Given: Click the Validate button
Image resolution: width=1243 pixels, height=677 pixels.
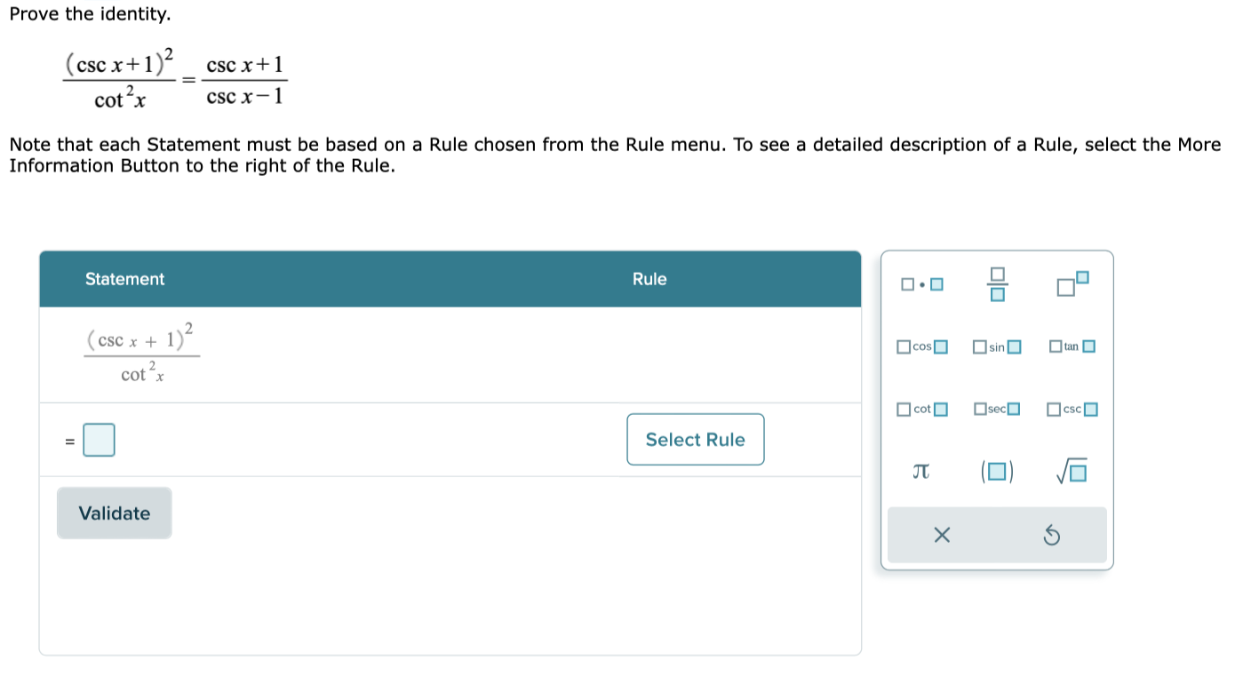Looking at the screenshot, I should click(x=114, y=513).
